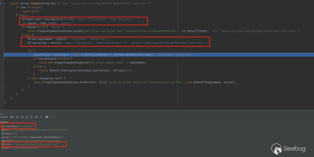Click 'No script engine named' string literal
This screenshot has width=314, height=157.
click(x=108, y=63)
